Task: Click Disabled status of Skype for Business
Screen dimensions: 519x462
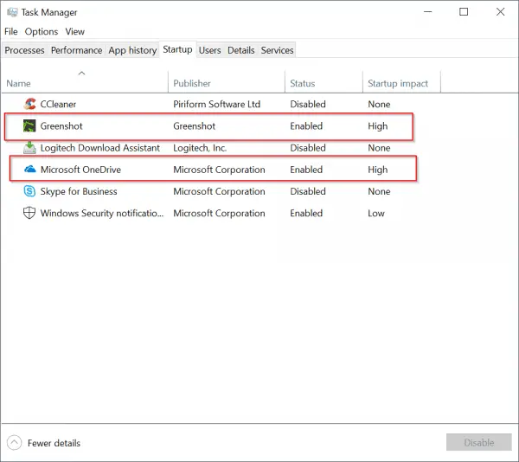Action: coord(308,191)
